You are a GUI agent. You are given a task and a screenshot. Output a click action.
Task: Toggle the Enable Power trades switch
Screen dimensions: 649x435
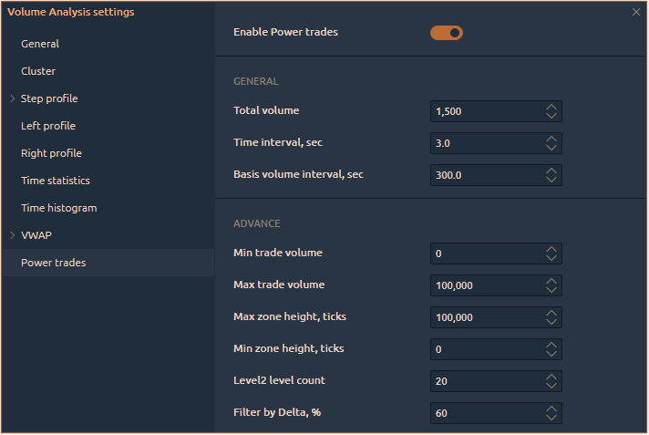click(447, 33)
